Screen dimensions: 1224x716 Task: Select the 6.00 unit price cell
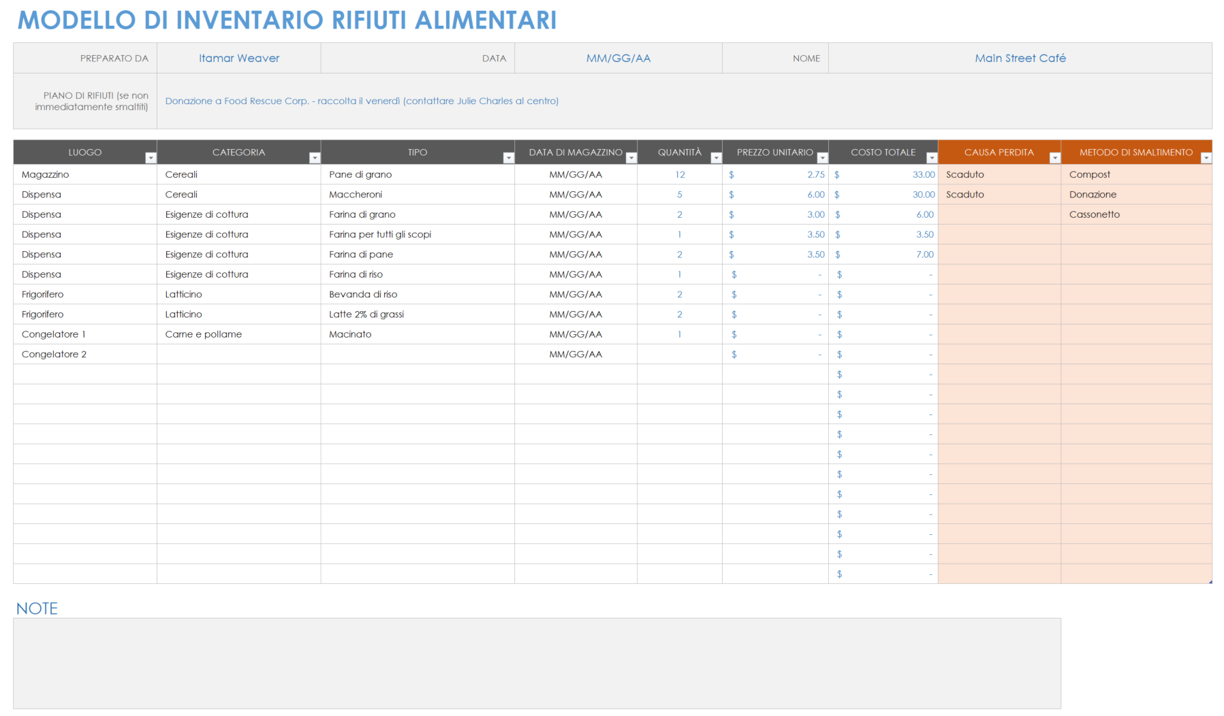pyautogui.click(x=775, y=195)
